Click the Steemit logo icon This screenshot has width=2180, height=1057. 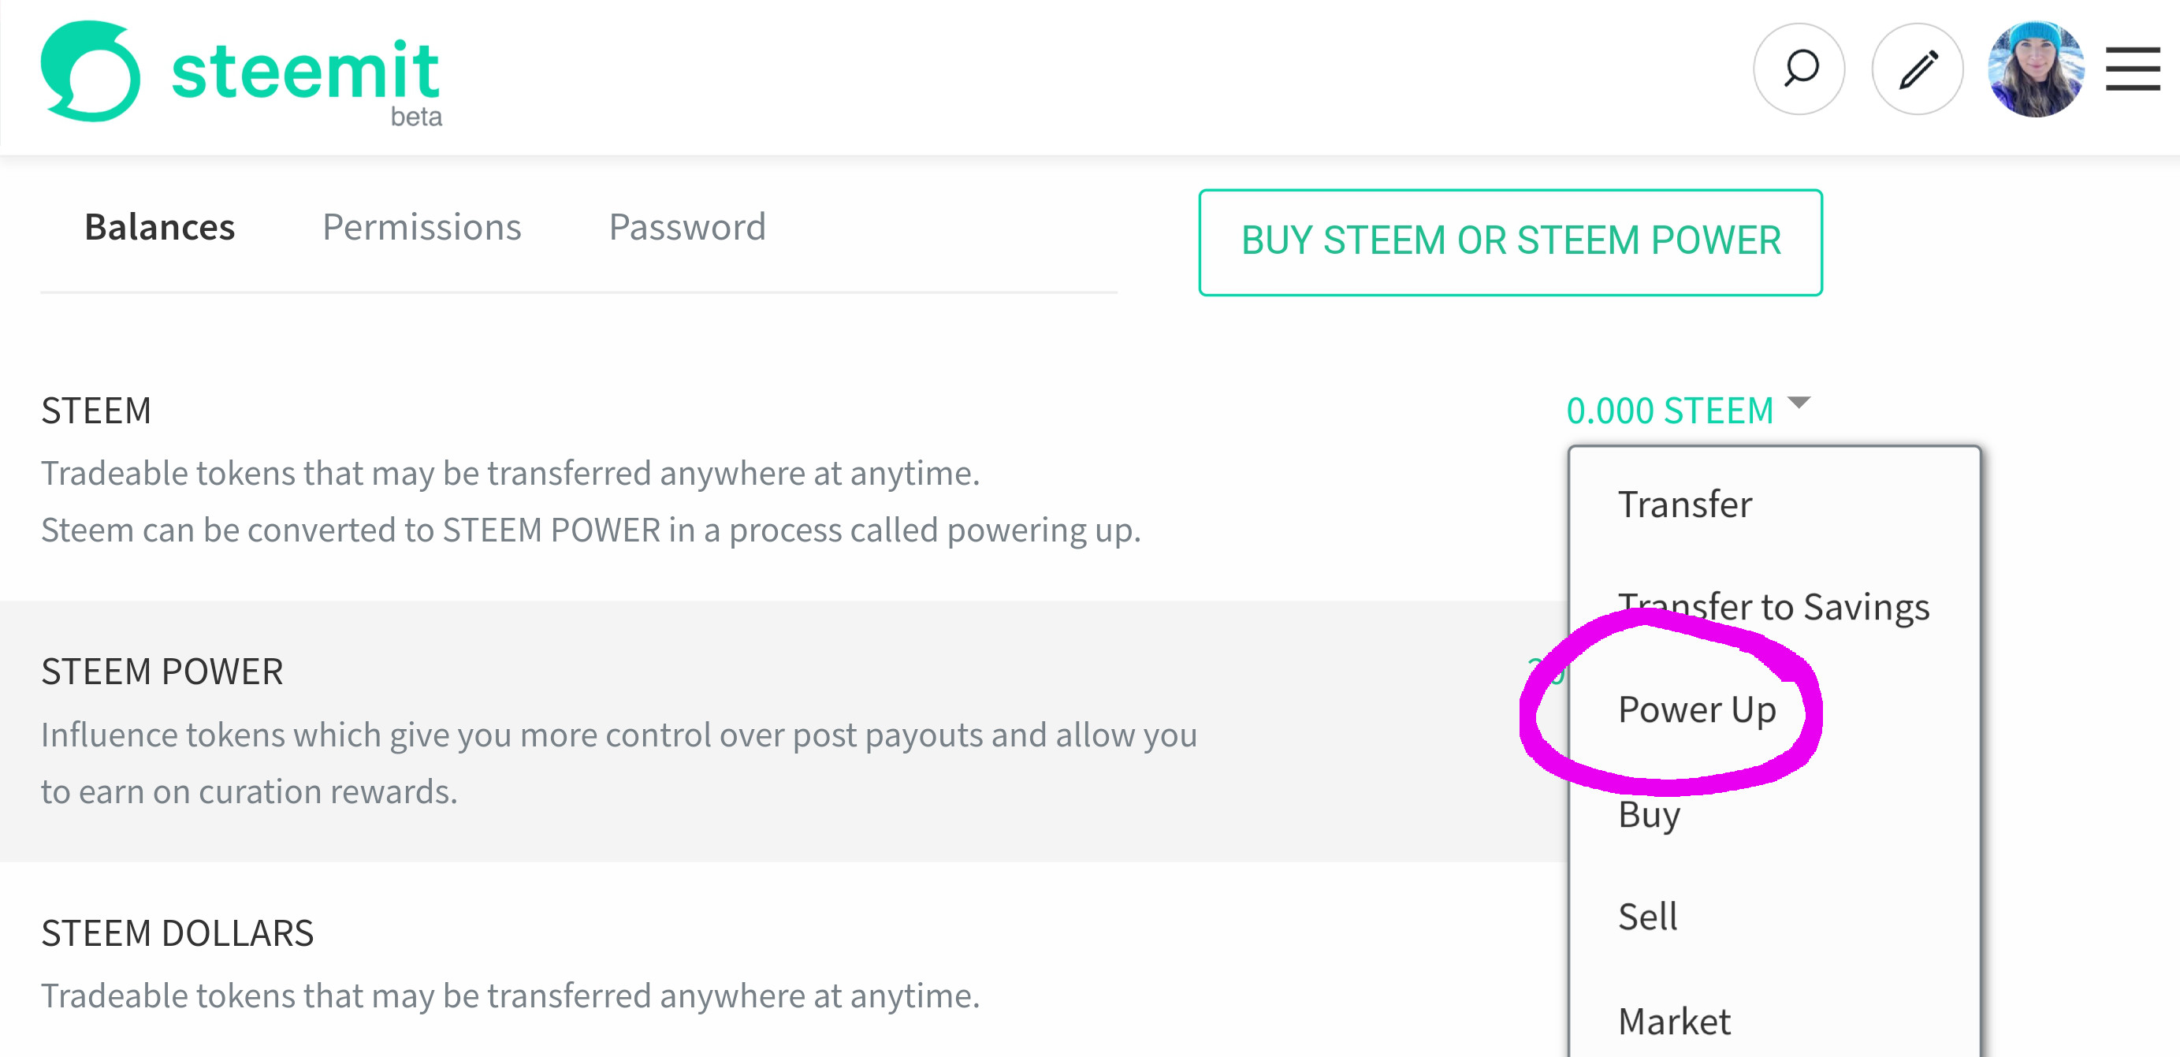90,71
